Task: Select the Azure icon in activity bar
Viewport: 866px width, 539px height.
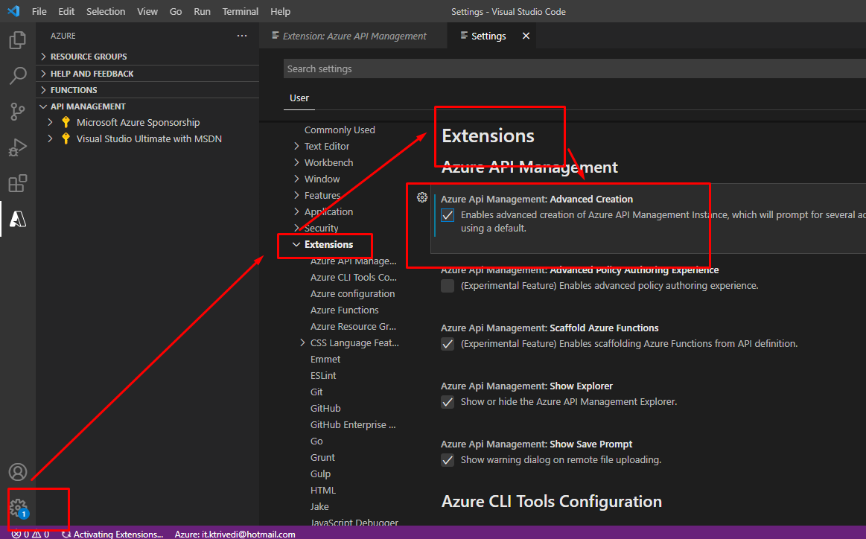Action: tap(18, 219)
